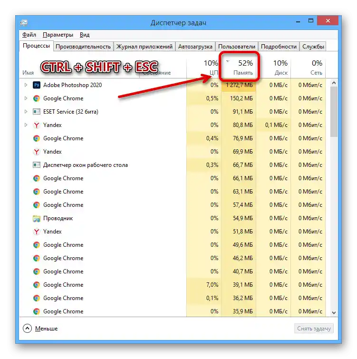Sort by the Диск 10% column header
Viewport: 357px width, 359px height.
click(273, 68)
